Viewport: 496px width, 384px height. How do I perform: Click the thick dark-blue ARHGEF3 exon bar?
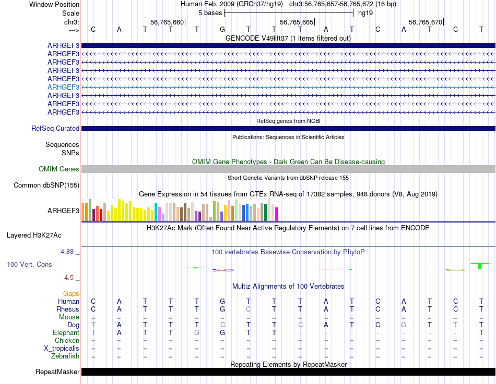[288, 45]
